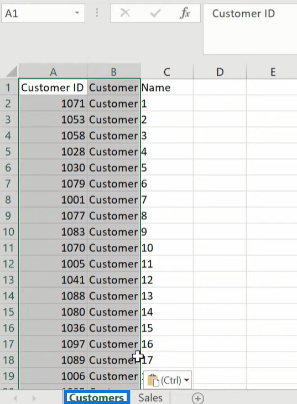Click the sheet tab scroll right arrow
Screen dimensions: 297x404
tap(34, 398)
